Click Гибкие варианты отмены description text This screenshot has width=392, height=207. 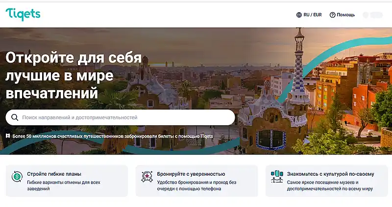point(64,185)
